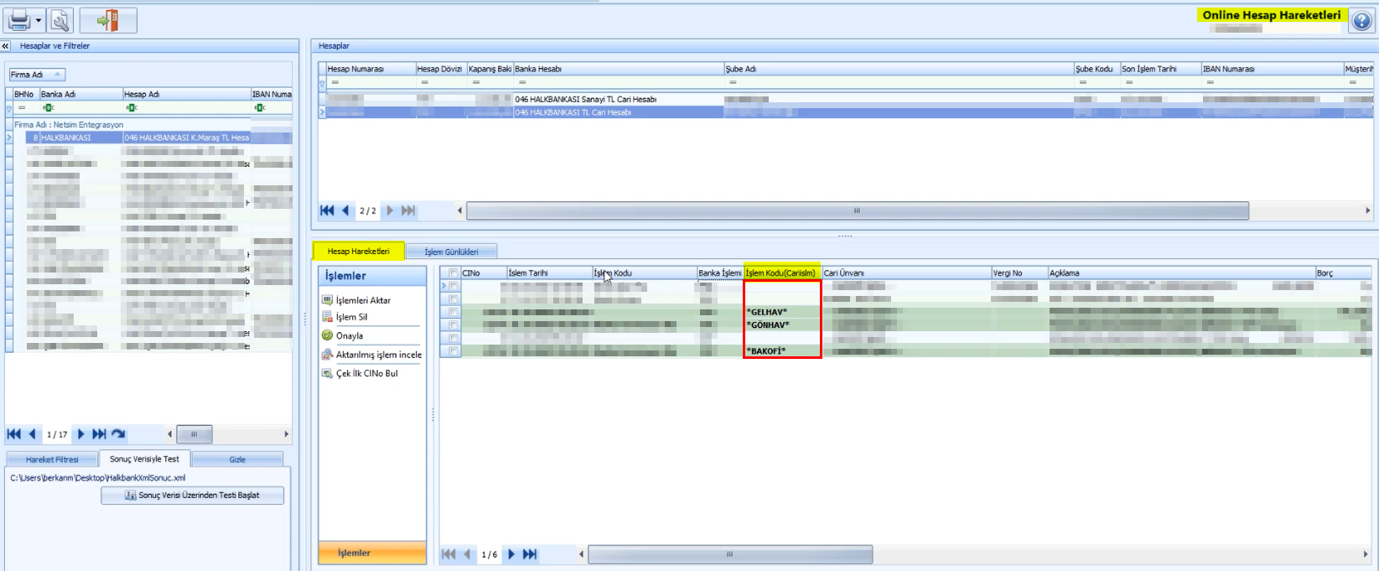Go to first page in the 1/17 pager
This screenshot has width=1379, height=571.
[x=14, y=434]
